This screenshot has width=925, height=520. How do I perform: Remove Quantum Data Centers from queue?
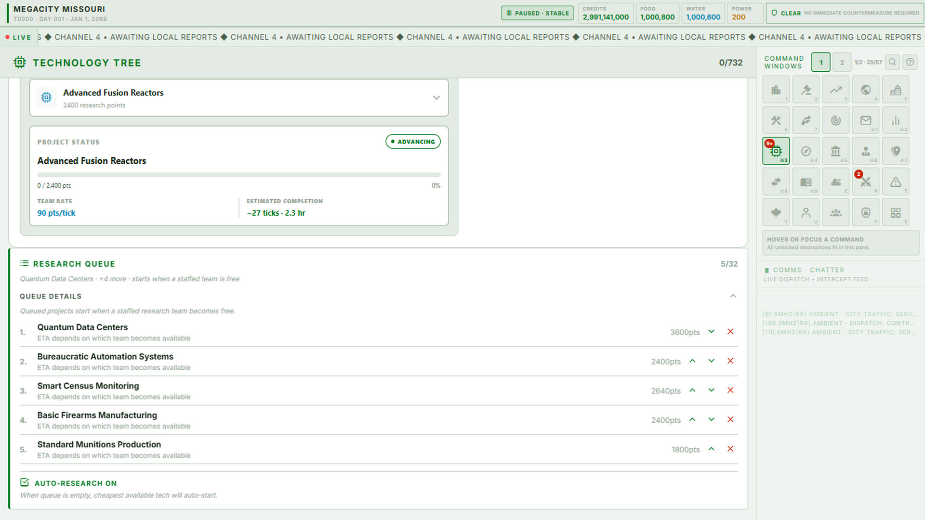[x=730, y=332]
